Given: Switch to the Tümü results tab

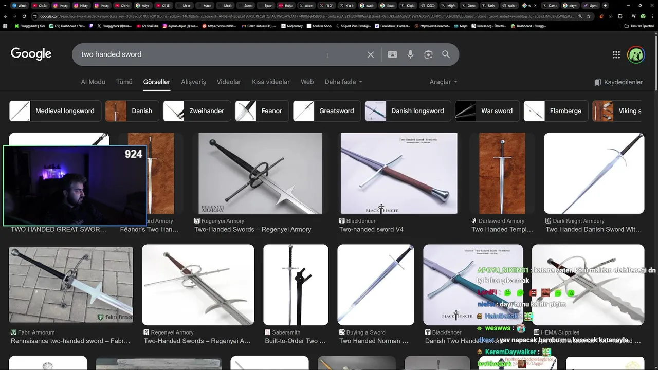Looking at the screenshot, I should [124, 82].
